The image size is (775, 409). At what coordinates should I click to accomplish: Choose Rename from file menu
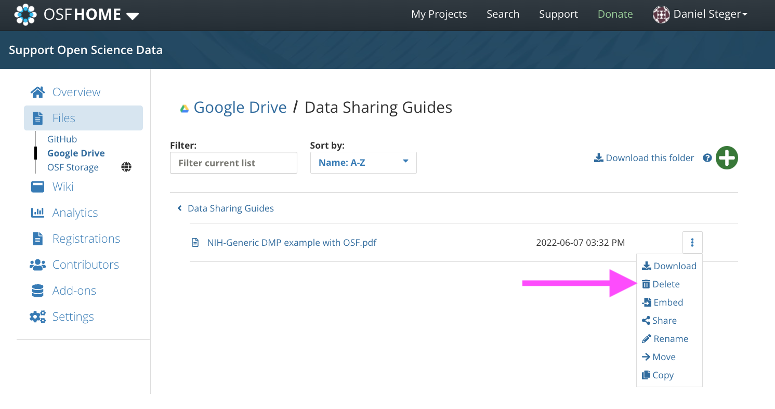[665, 339]
